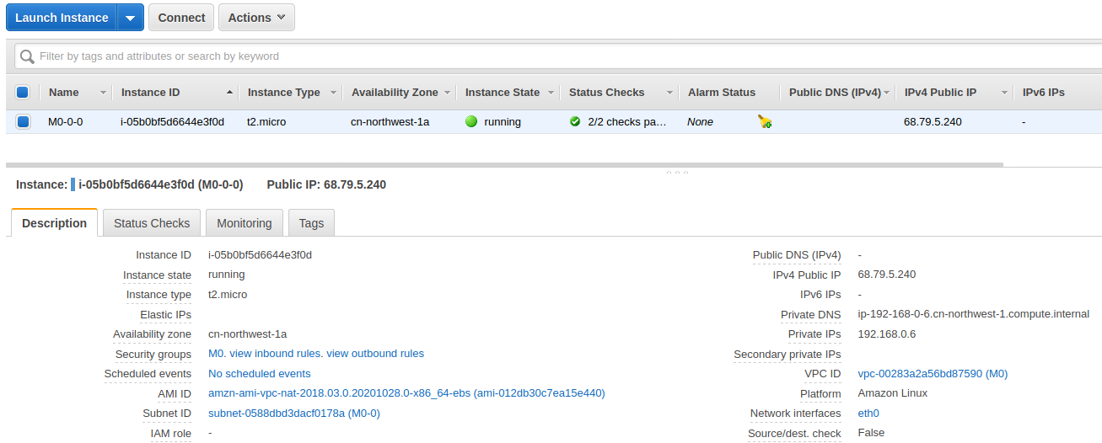1102x443 pixels.
Task: Click the green running state indicator icon
Action: 471,122
